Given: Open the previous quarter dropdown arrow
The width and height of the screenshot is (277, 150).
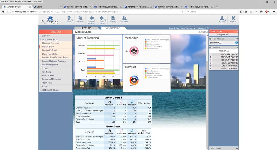Looking at the screenshot, I should pyautogui.click(x=95, y=20).
